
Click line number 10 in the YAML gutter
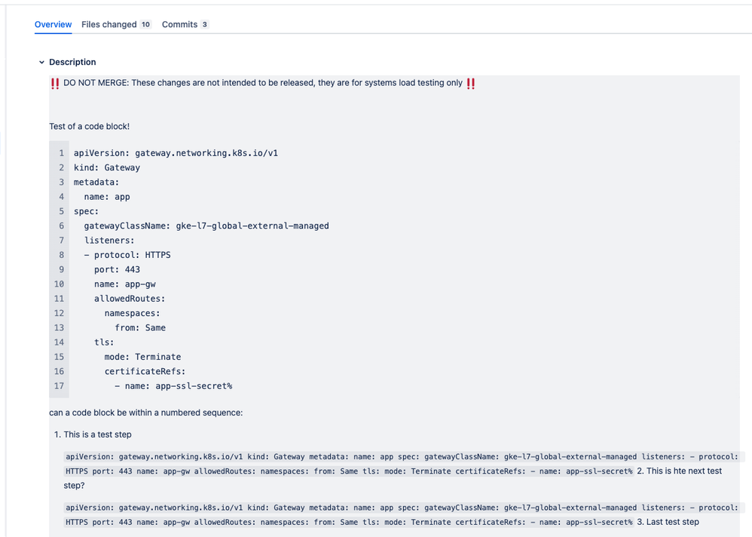point(59,284)
